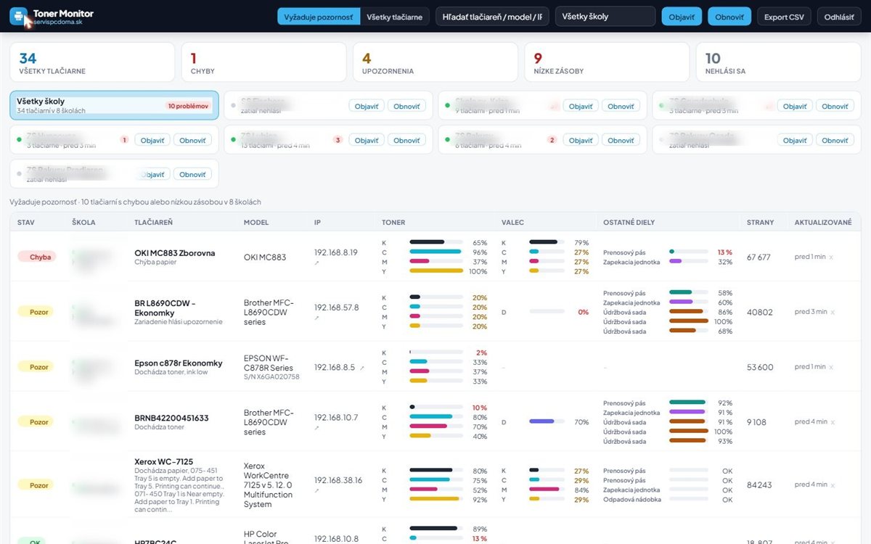Click the top bar Obnoviť button
The image size is (871, 544).
tap(729, 16)
